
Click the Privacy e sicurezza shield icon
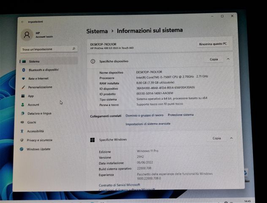pos(22,140)
